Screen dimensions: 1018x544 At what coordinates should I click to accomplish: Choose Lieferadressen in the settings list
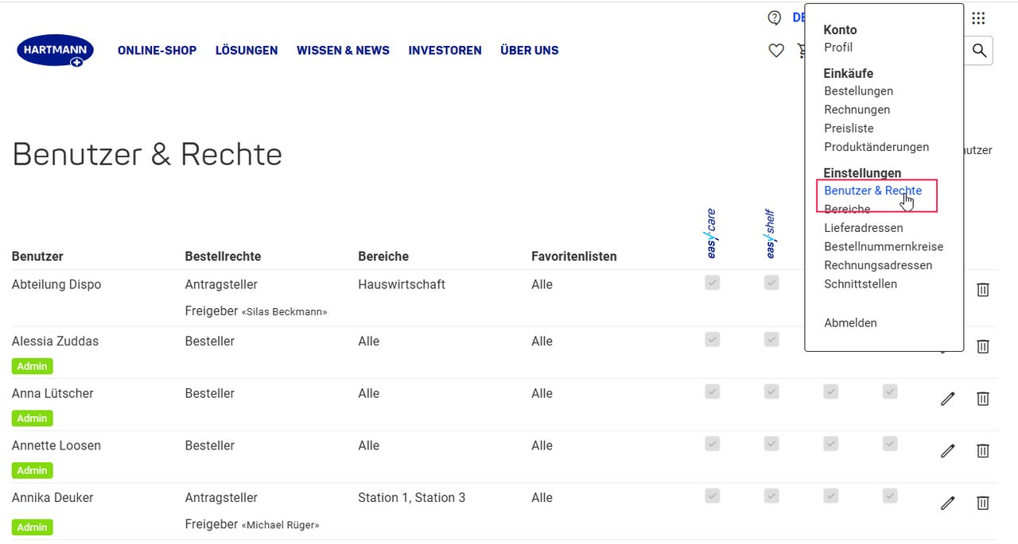(864, 228)
